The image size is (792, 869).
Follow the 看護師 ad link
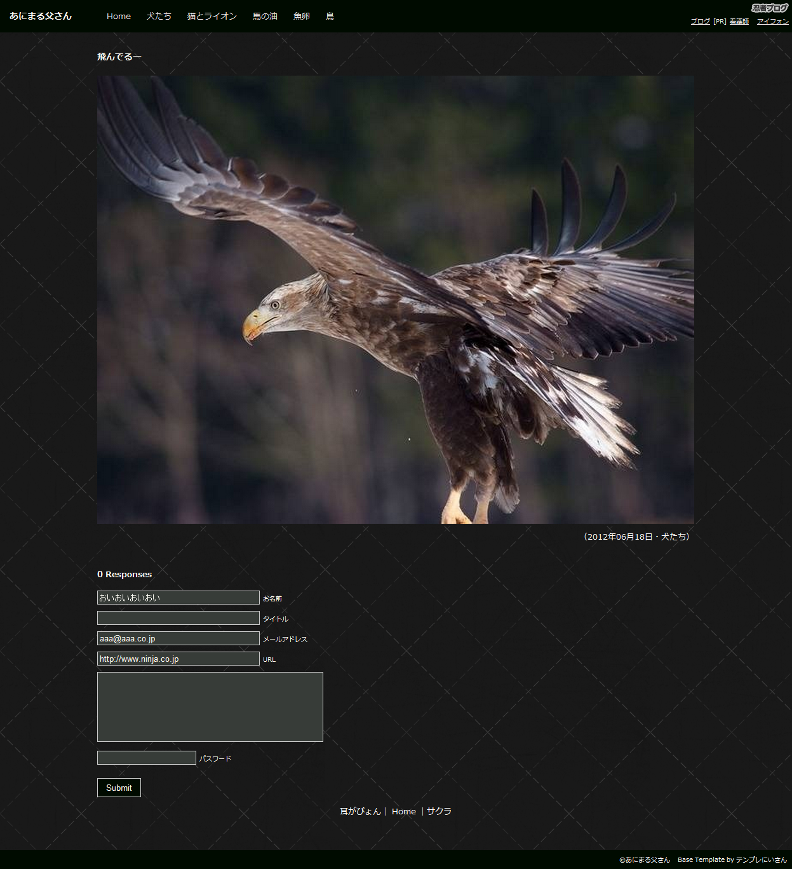(x=739, y=21)
